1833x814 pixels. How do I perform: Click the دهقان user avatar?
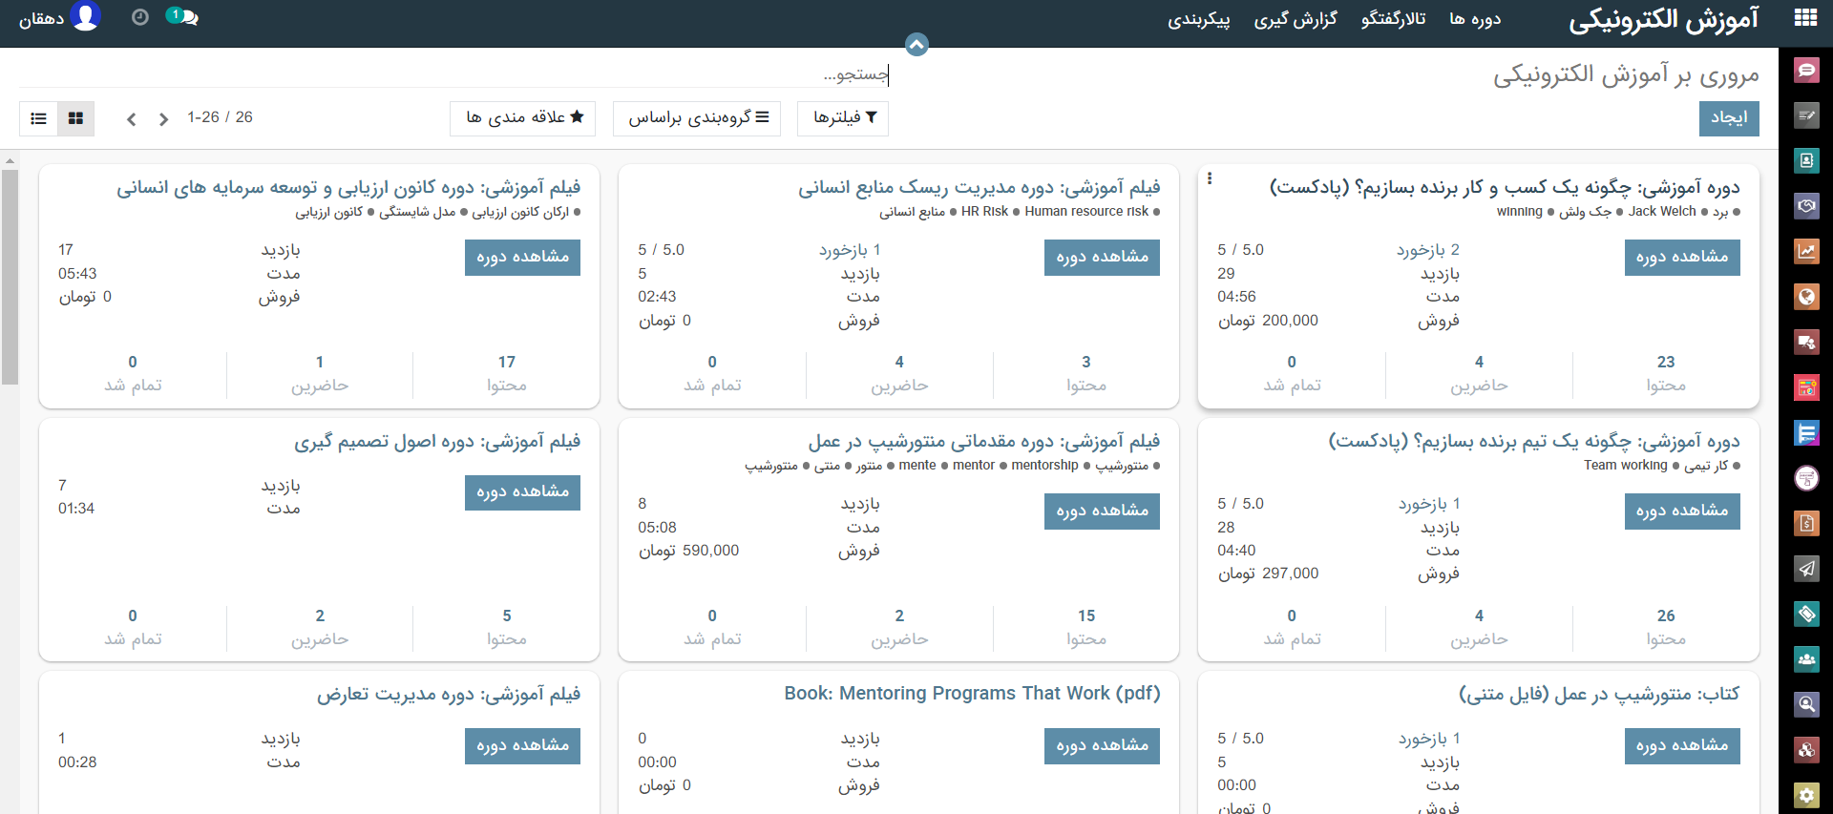pos(85,17)
